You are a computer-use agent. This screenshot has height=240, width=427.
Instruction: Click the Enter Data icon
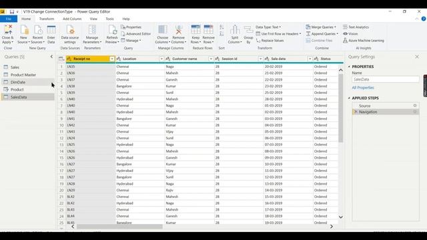(x=51, y=29)
